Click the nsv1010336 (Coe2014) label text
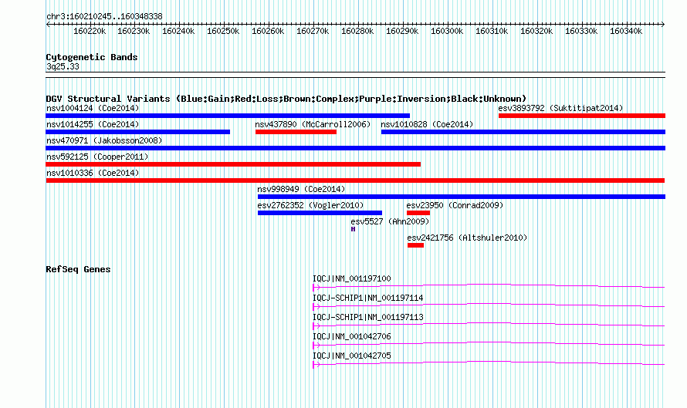Viewport: 687px width, 408px height. pos(93,173)
